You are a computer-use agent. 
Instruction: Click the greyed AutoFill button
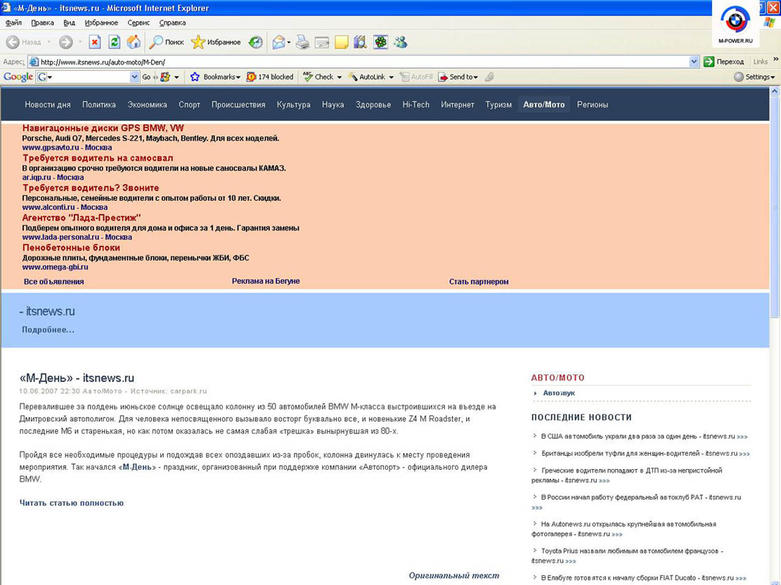tap(416, 77)
